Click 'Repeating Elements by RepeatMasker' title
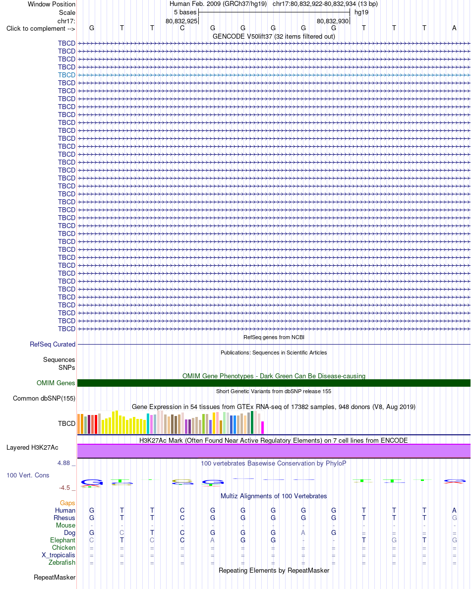Screen dimensions: 471x589 click(x=274, y=571)
